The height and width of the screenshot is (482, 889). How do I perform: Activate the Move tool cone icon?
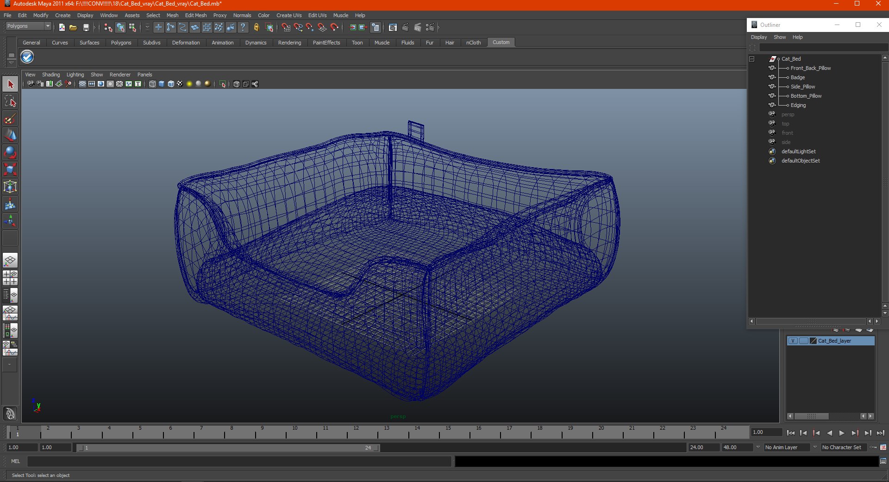[x=10, y=135]
